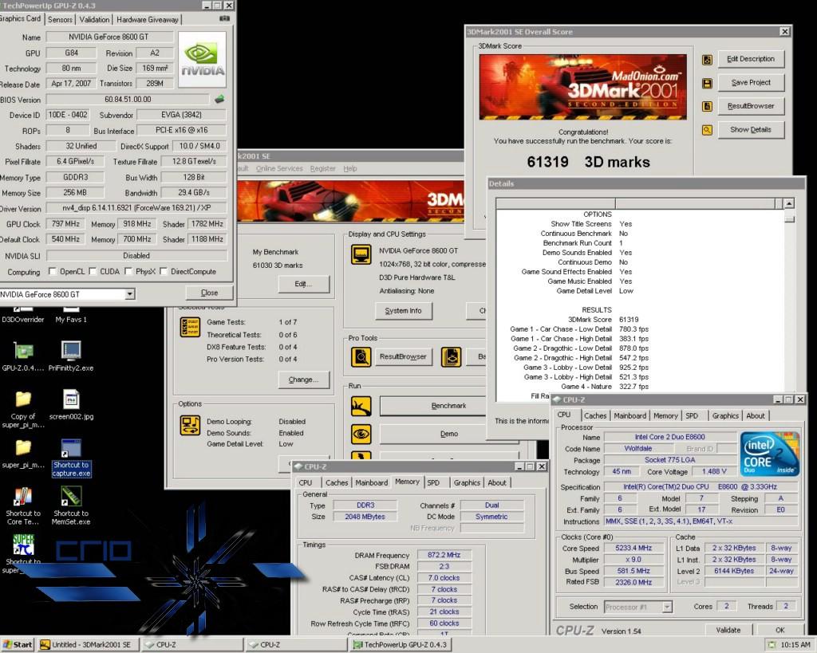Tick the PhysX checkbox in GPU-Z
Screen dimensions: 817x653
coord(128,271)
